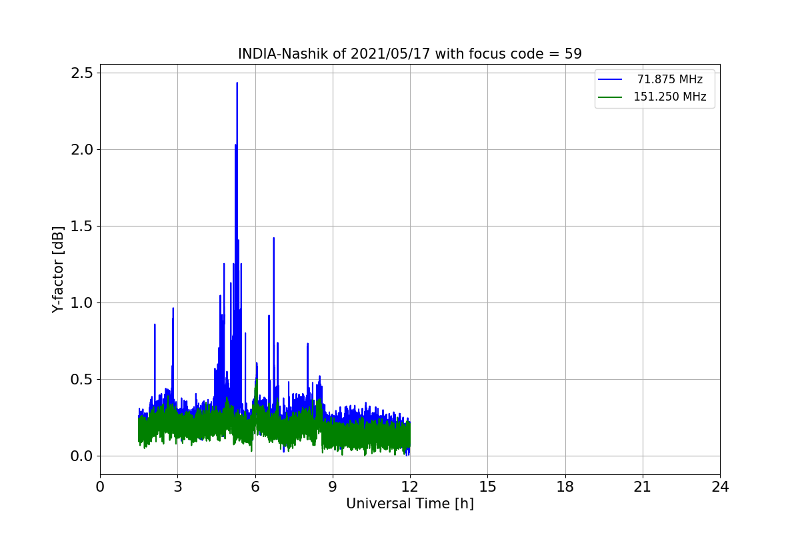Viewport: 800px width, 533px height.
Task: Click the 0 tick on the time axis
Action: [100, 487]
